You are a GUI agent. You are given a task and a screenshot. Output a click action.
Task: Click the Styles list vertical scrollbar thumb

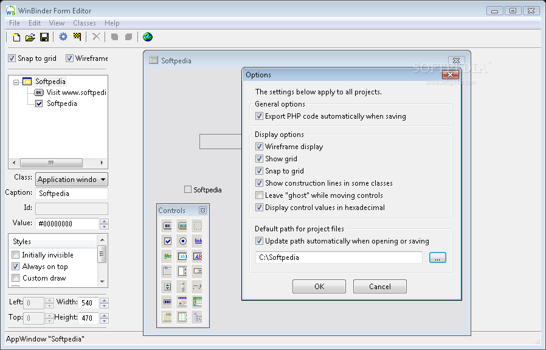(102, 254)
